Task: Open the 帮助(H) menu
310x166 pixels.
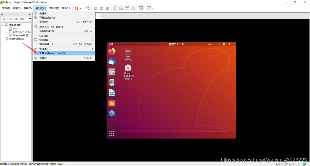Action: click(66, 8)
